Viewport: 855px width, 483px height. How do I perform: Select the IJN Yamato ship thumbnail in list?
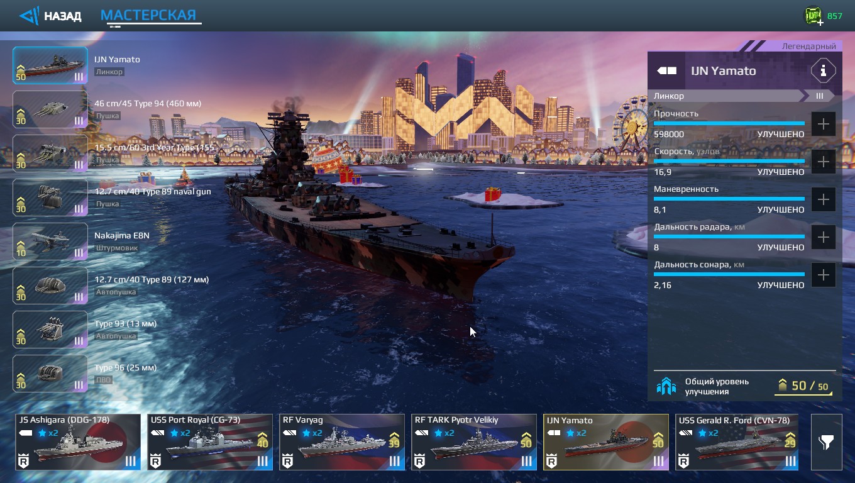click(x=50, y=65)
